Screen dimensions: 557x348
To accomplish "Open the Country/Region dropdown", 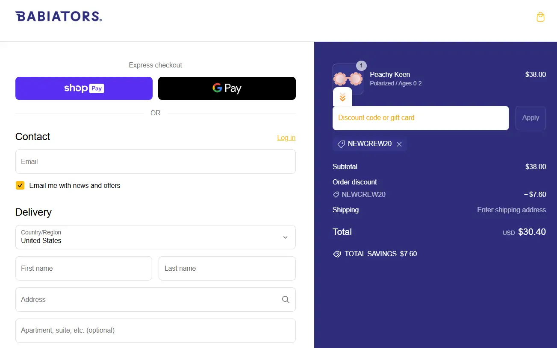I will pyautogui.click(x=156, y=237).
